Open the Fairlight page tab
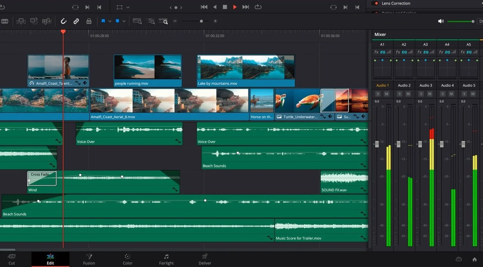The width and height of the screenshot is (483, 267). point(166,259)
